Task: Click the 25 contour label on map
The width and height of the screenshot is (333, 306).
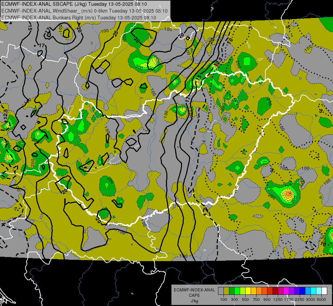Action: coord(116,34)
